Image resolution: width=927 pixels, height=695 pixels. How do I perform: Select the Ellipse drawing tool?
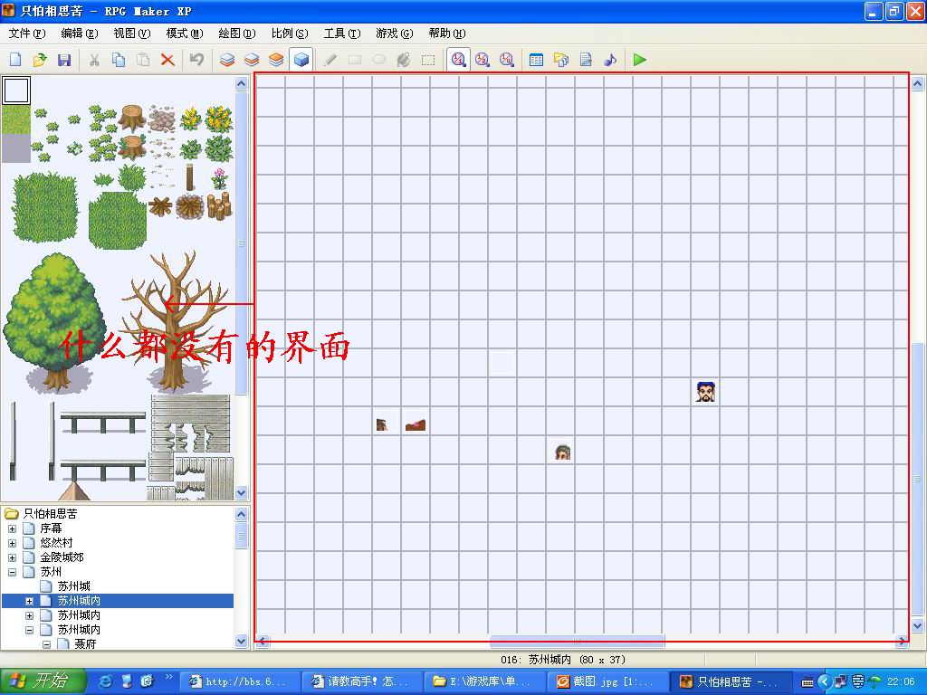point(379,60)
